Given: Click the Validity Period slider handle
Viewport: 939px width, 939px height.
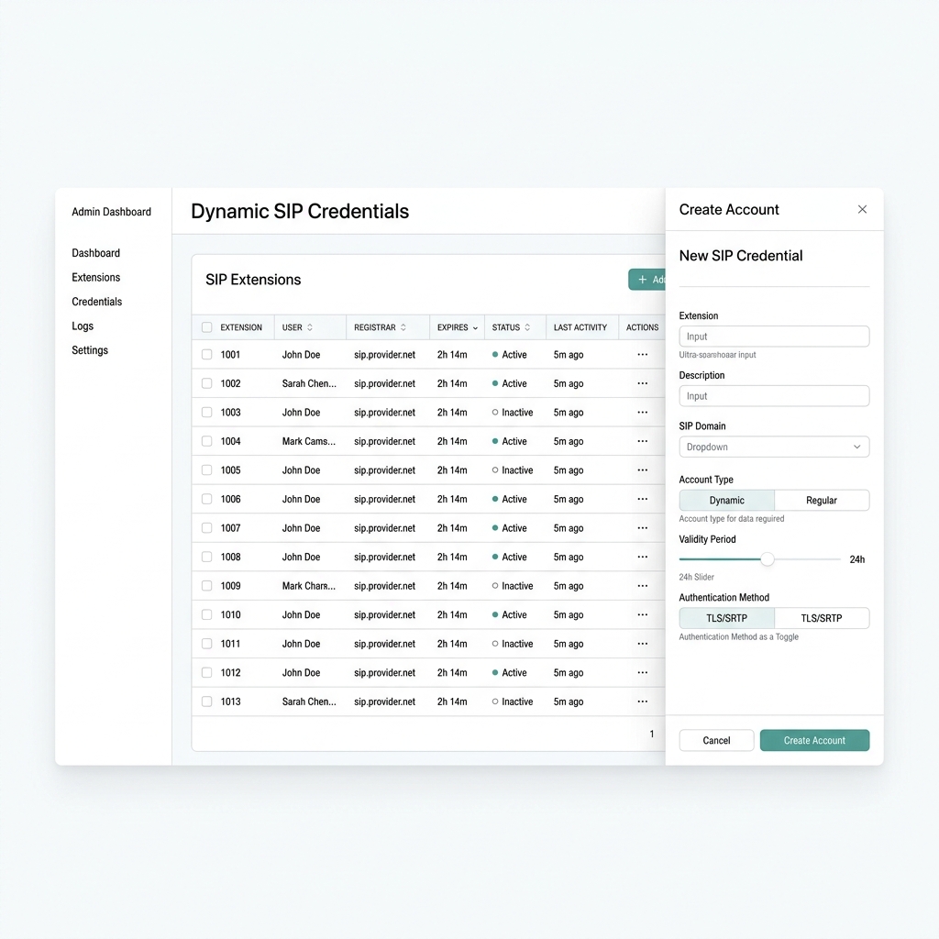Looking at the screenshot, I should coord(768,559).
